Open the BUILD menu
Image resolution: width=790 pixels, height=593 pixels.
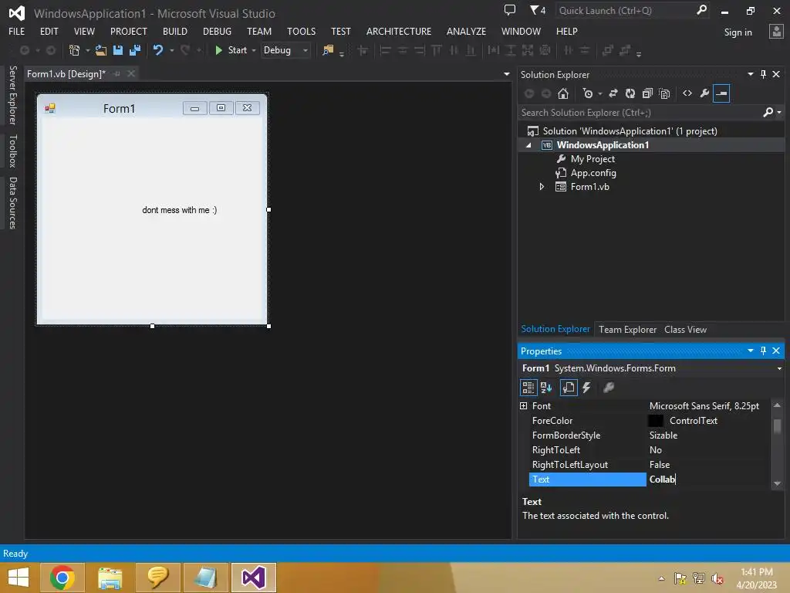175,31
